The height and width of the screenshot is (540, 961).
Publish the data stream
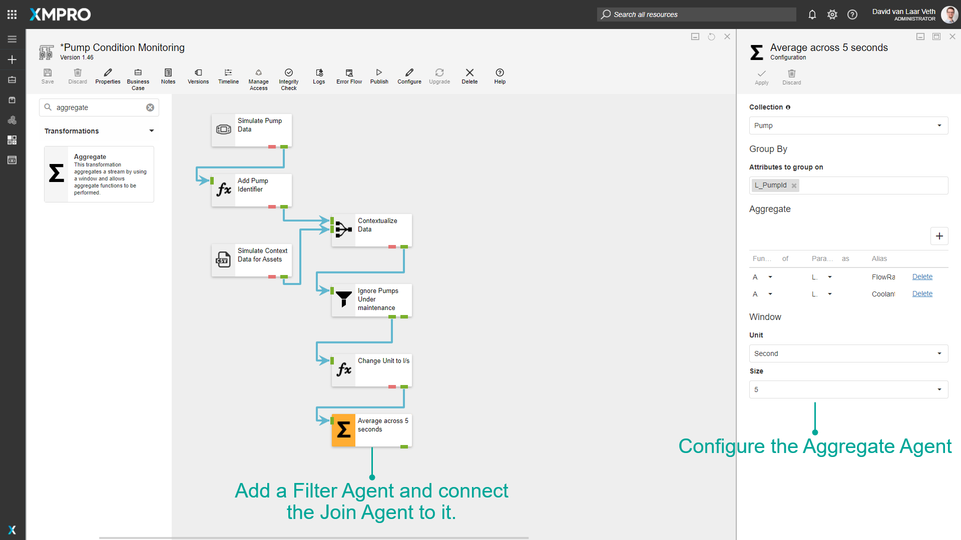pos(379,73)
